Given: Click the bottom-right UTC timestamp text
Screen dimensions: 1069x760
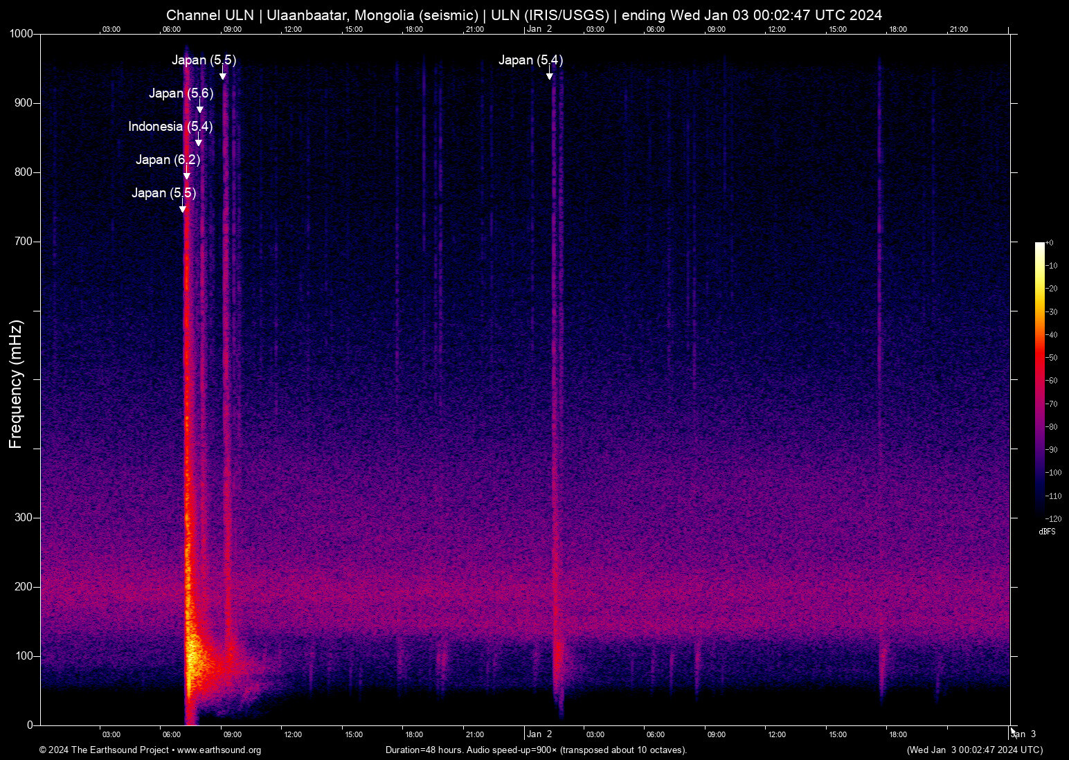Looking at the screenshot, I should (x=974, y=750).
